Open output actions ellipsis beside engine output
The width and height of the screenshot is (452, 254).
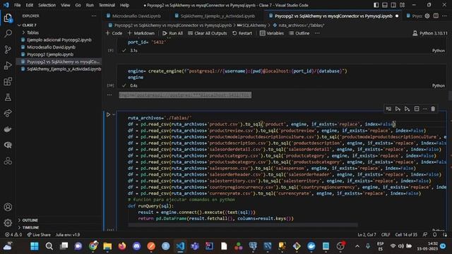[x=109, y=95]
